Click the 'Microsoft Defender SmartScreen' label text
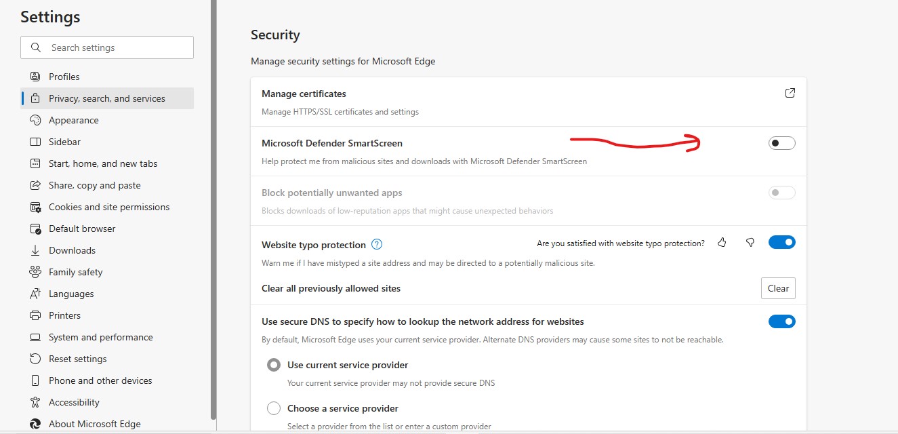This screenshot has height=434, width=898. point(332,143)
